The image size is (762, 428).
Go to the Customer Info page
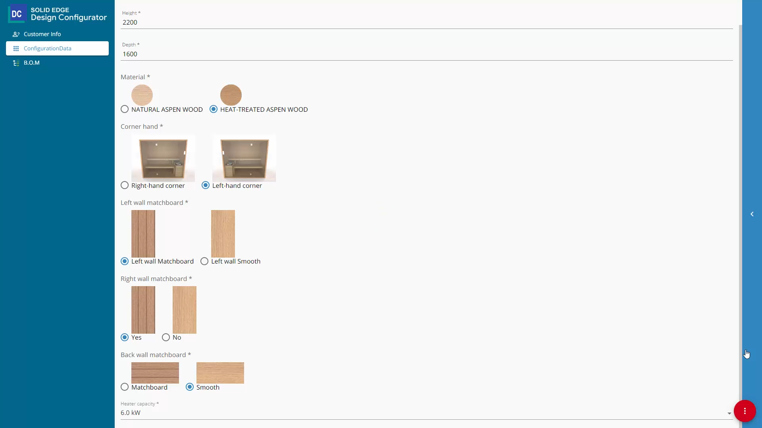pyautogui.click(x=42, y=34)
